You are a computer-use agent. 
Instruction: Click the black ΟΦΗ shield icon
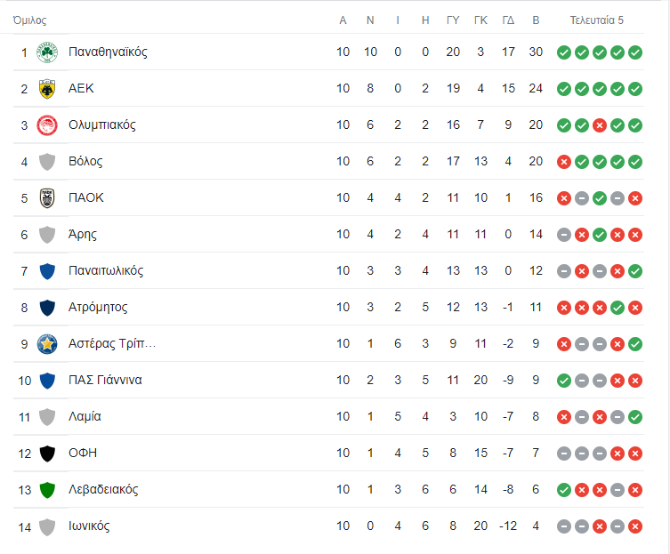tap(47, 454)
